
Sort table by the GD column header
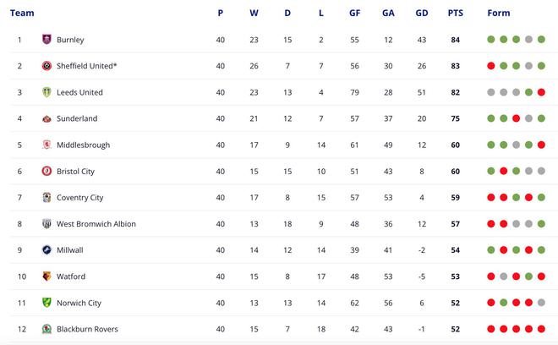[x=422, y=14]
